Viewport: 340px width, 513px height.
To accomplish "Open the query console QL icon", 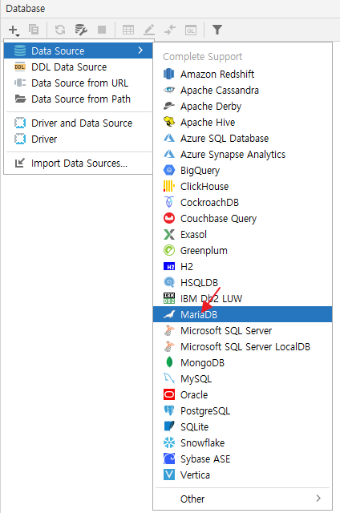I will coord(191,30).
